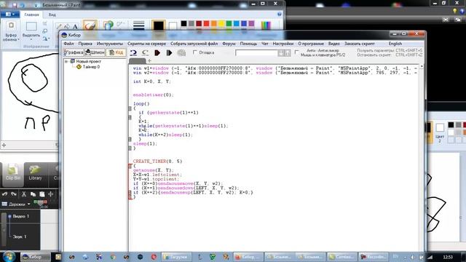Select the Fill bucket tool in Paint
The width and height of the screenshot is (466, 262).
pos(67,27)
